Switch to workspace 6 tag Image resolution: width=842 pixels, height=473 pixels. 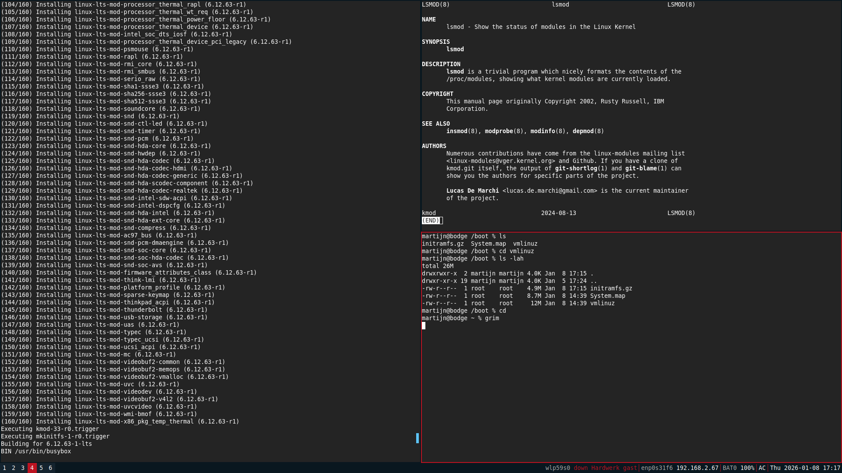(50, 468)
